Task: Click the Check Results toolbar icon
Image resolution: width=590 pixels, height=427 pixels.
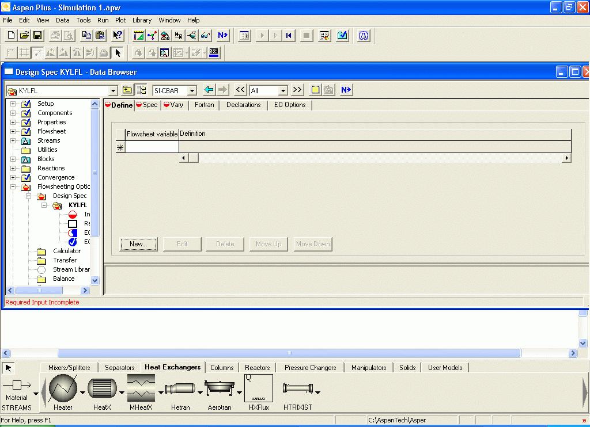Action: (x=342, y=35)
